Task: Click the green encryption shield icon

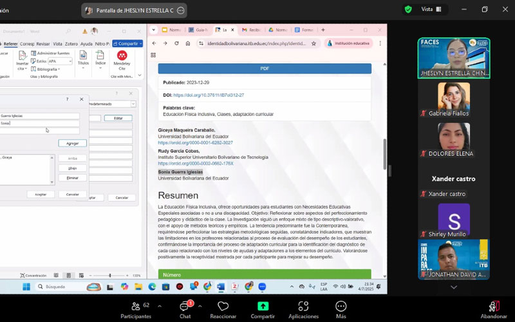Action: click(408, 9)
